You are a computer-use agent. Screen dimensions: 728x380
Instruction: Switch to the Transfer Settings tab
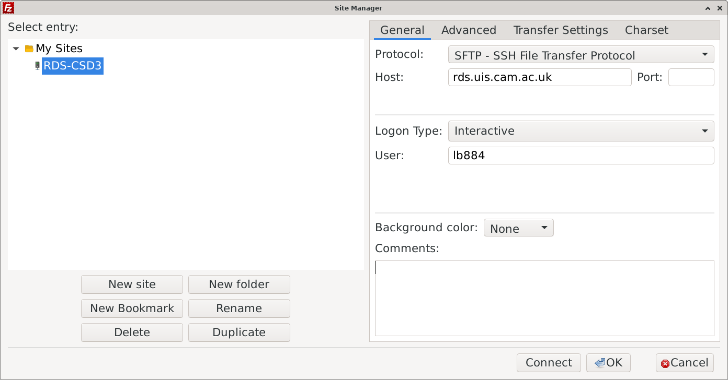(x=560, y=30)
